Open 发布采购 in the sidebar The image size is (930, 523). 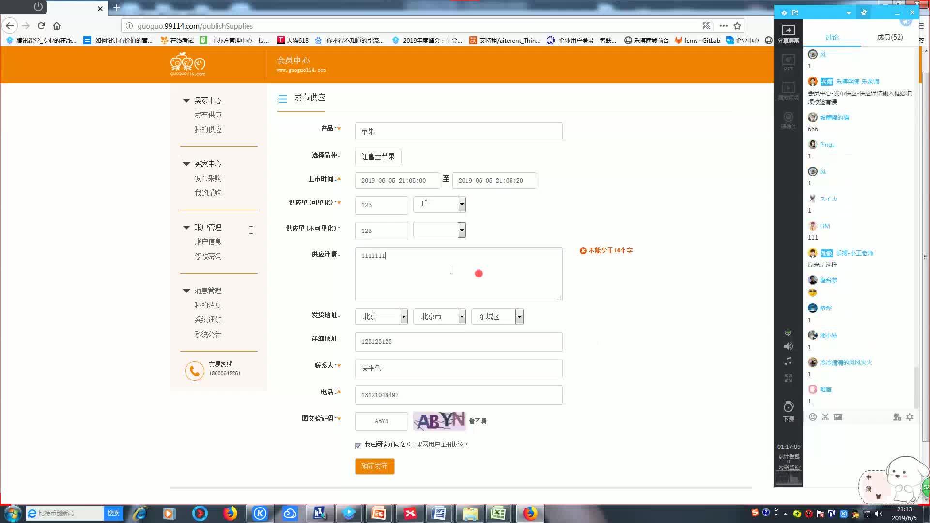tap(208, 178)
